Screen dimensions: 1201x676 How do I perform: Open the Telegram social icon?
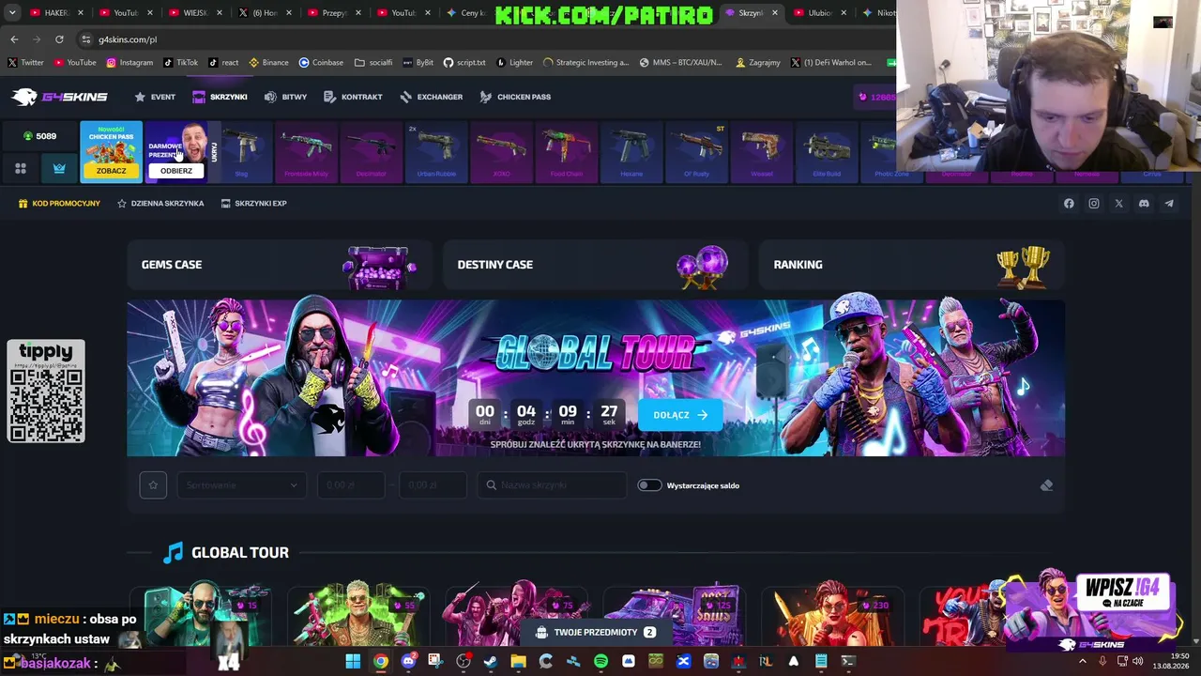(x=1169, y=203)
